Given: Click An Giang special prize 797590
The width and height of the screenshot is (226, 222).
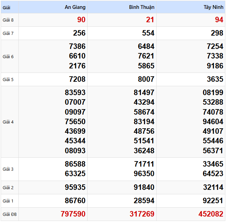Looking at the screenshot, I should pos(73,214).
